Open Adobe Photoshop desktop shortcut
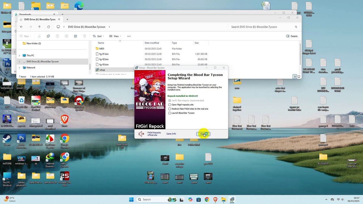 [x=22, y=141]
